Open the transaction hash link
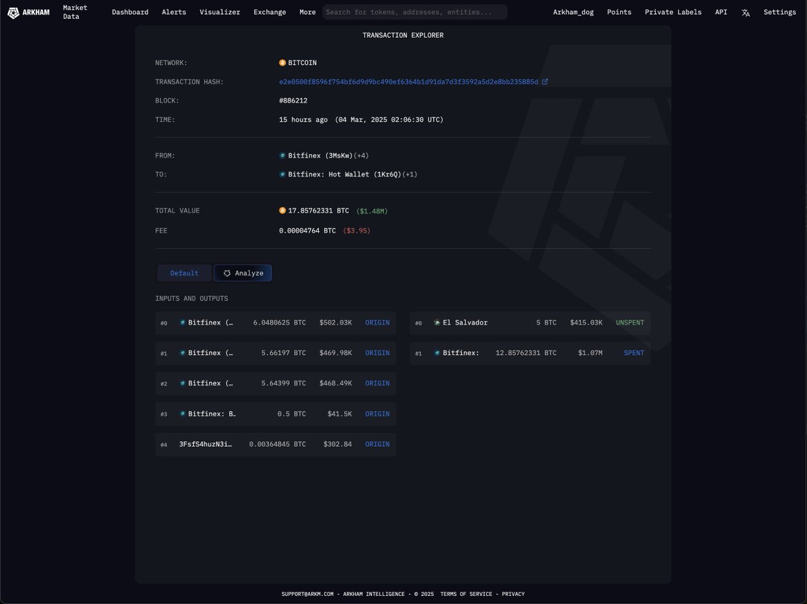 click(408, 81)
